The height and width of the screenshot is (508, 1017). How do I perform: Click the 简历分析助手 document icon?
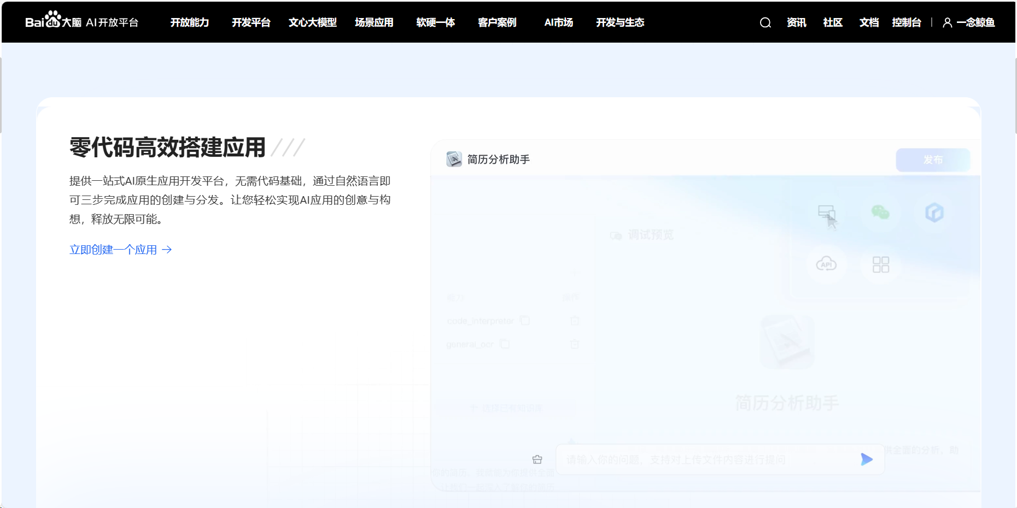click(x=454, y=160)
